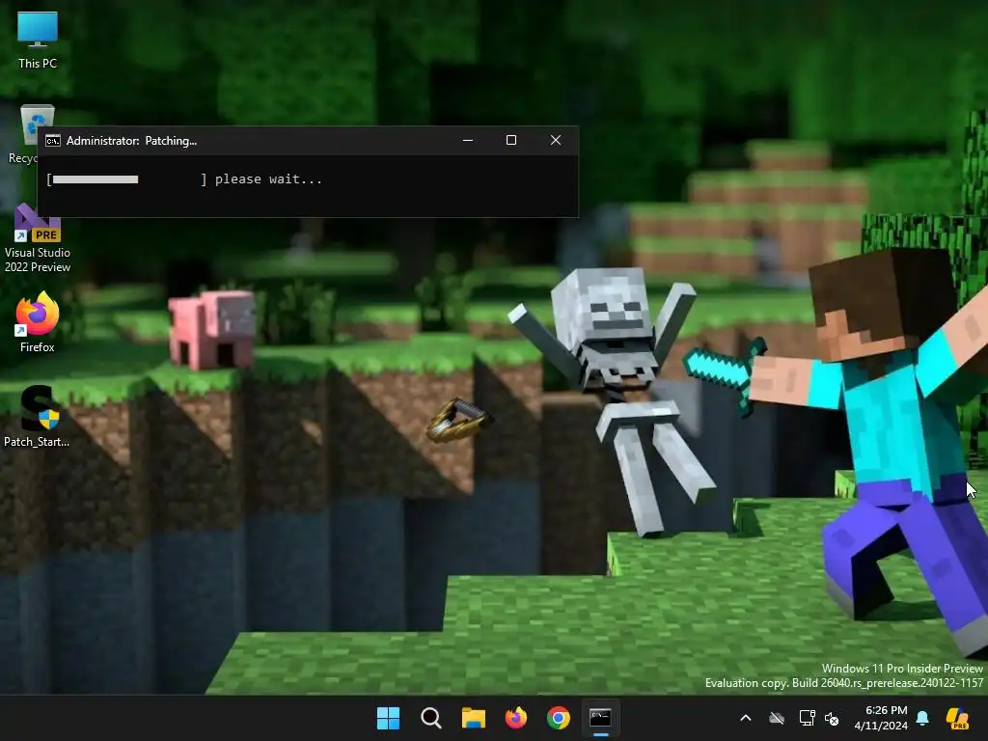Open network status tray icon
The height and width of the screenshot is (741, 988).
click(x=807, y=718)
